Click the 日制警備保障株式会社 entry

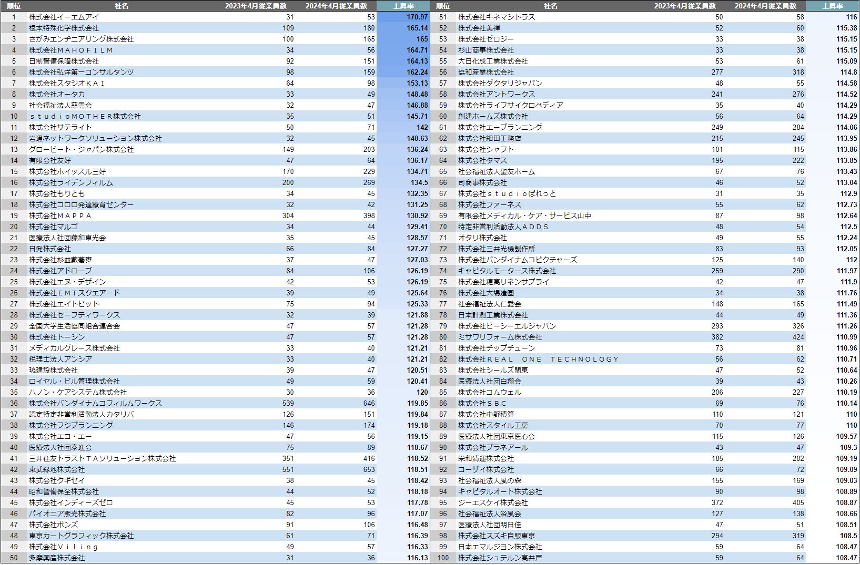click(x=64, y=61)
